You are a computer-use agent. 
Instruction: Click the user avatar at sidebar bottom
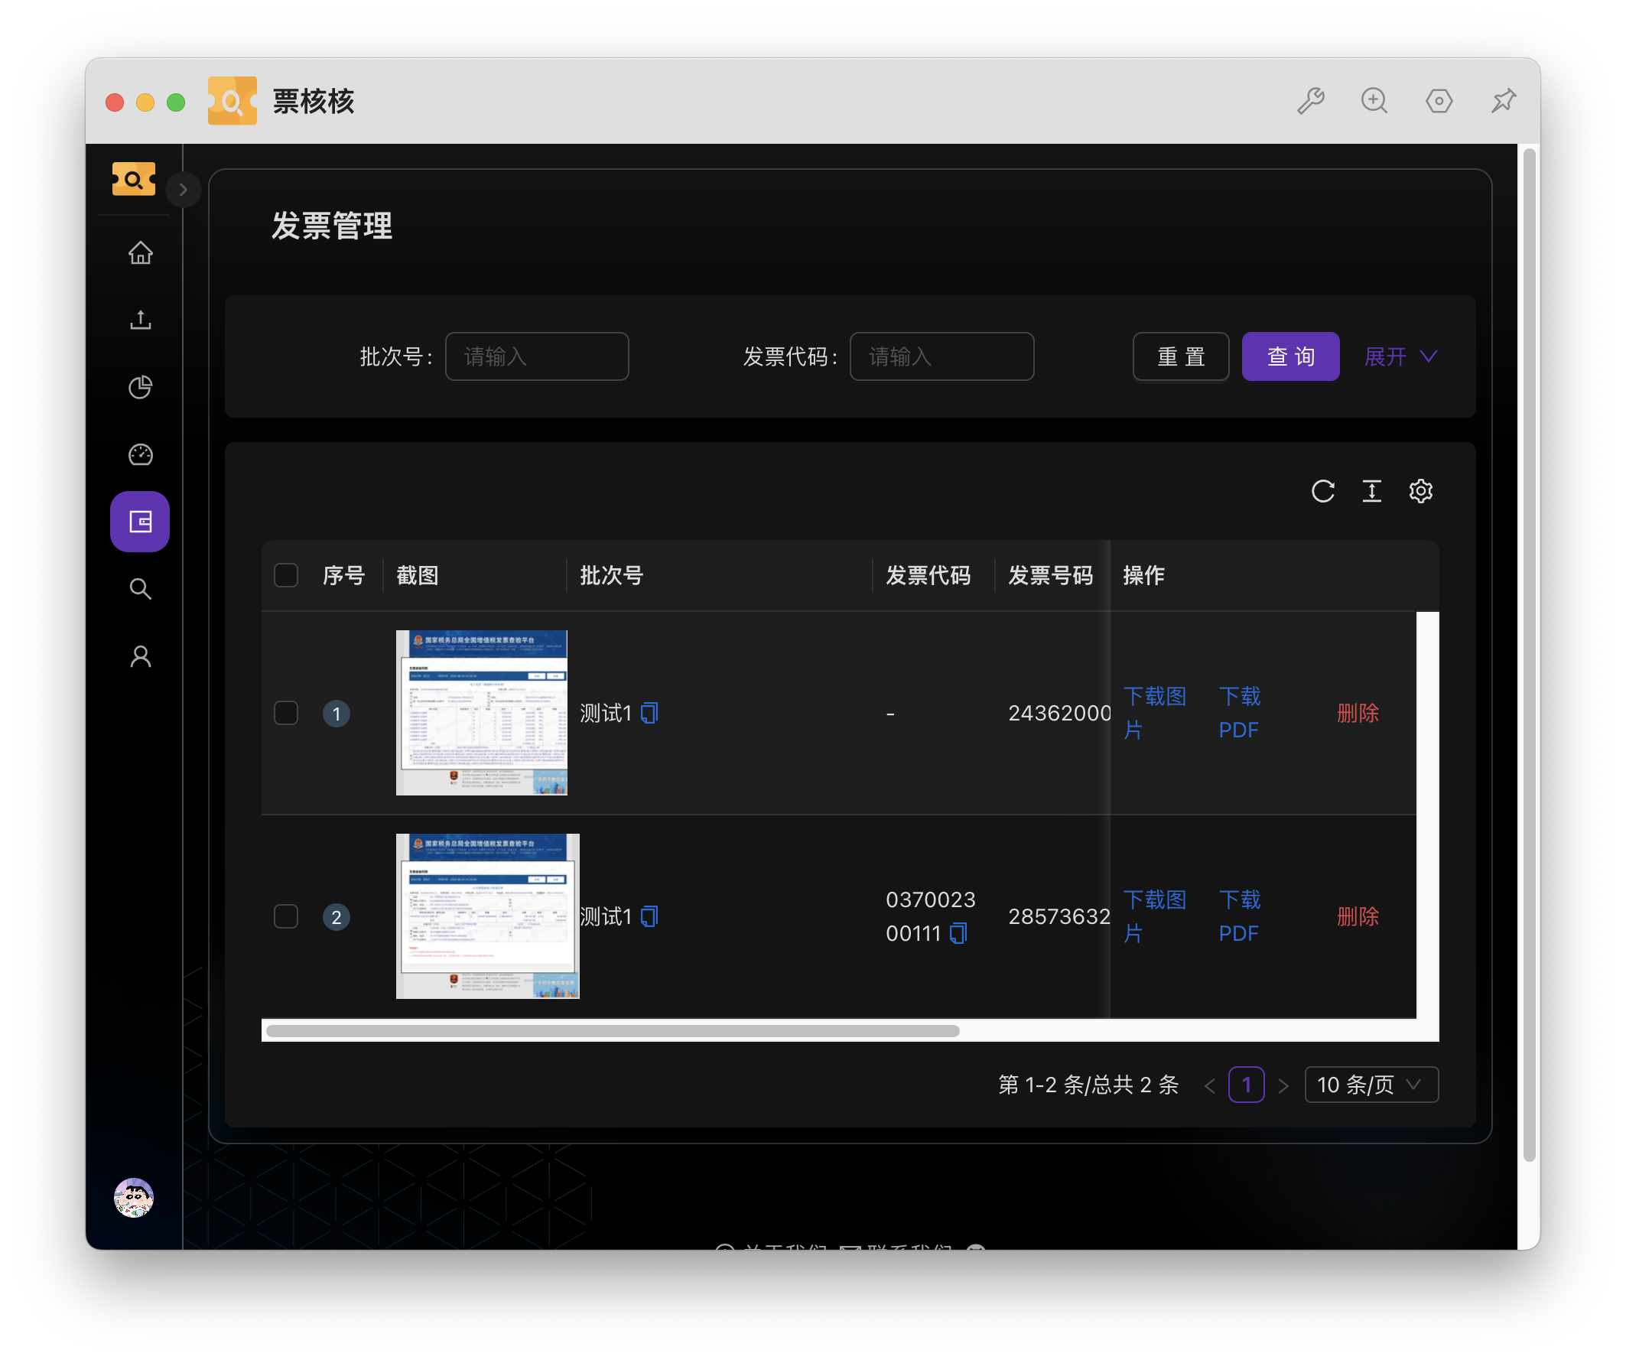tap(134, 1197)
